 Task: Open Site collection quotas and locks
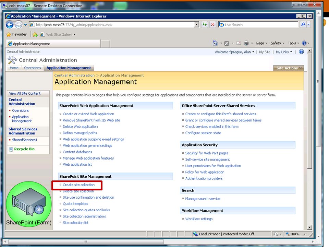[x=86, y=210]
